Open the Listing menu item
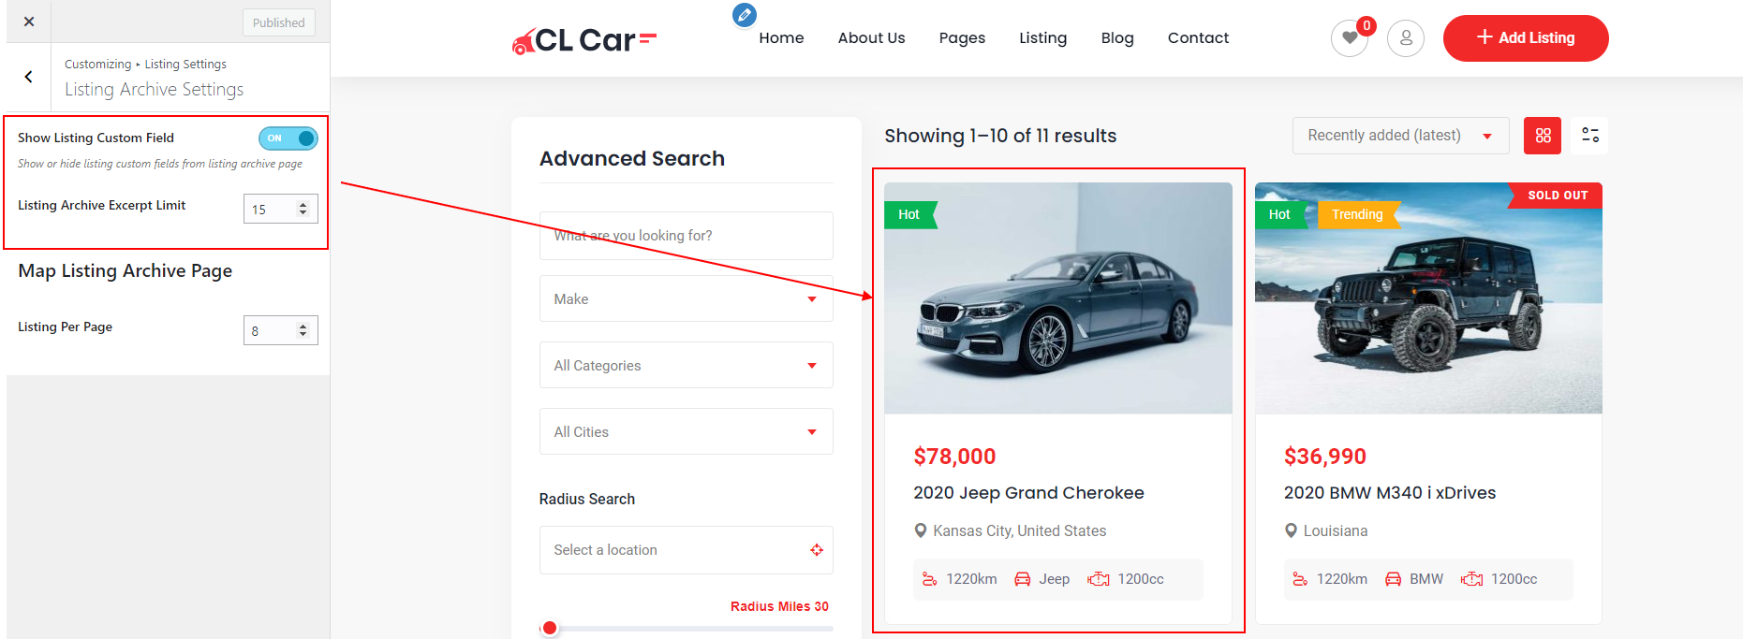Screen dimensions: 1743x639 click(1042, 37)
